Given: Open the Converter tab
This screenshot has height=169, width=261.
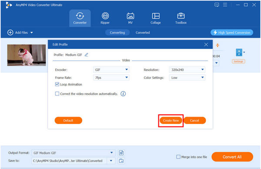Looking at the screenshot, I should [80, 18].
